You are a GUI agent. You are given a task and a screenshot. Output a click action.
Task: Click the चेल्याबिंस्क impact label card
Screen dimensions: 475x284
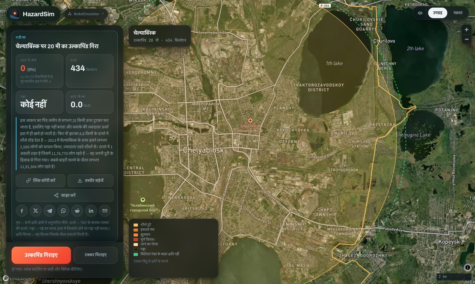160,36
